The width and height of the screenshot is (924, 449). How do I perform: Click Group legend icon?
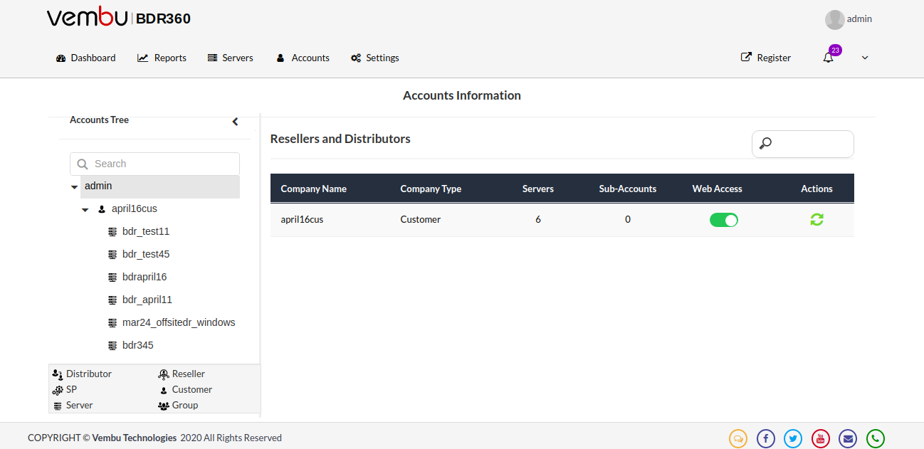coord(163,405)
